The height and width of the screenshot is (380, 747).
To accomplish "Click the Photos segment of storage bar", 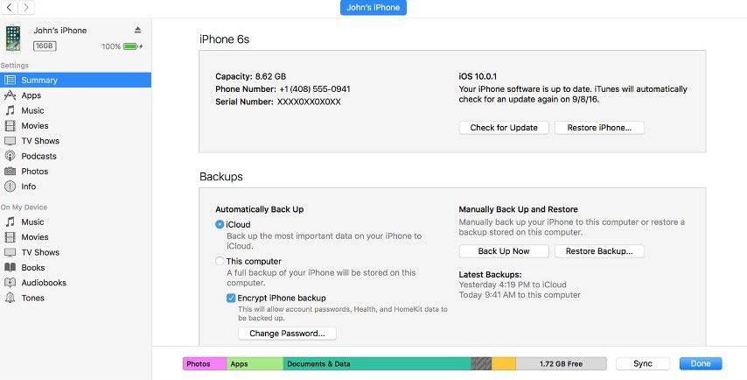I will pyautogui.click(x=205, y=363).
